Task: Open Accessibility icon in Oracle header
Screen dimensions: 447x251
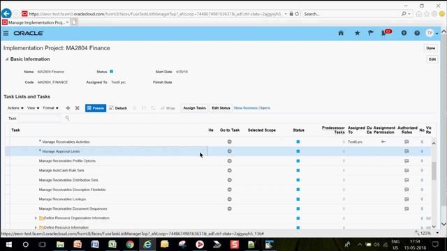Action: pos(404,33)
